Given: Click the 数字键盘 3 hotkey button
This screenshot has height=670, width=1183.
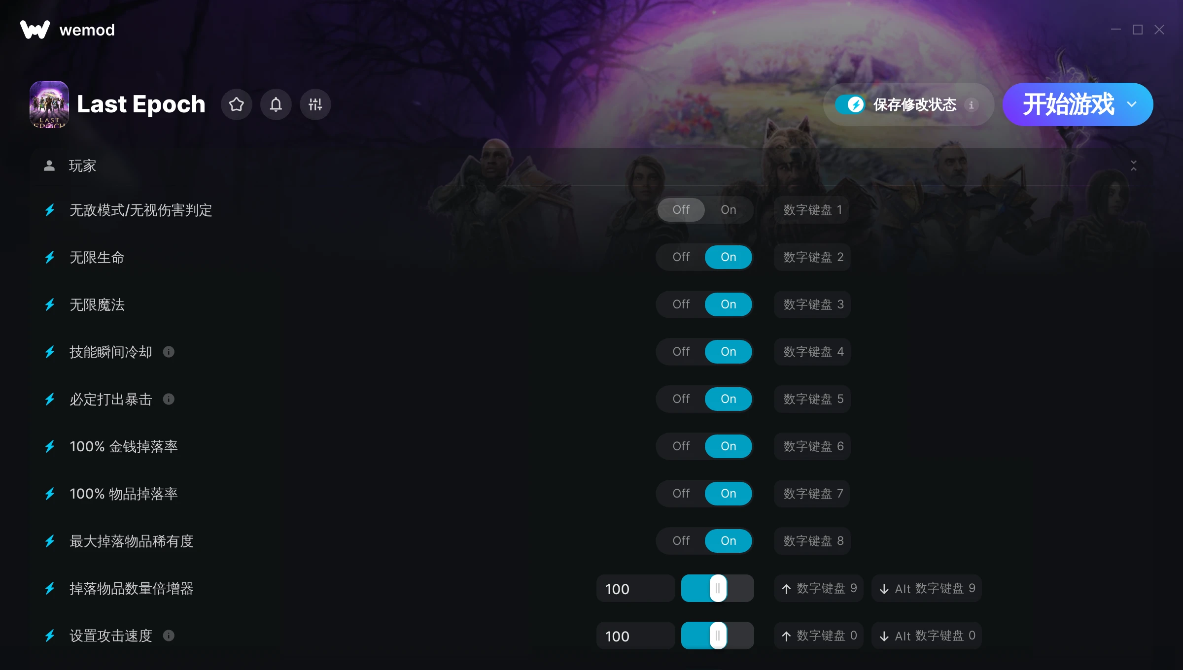Looking at the screenshot, I should [x=812, y=304].
